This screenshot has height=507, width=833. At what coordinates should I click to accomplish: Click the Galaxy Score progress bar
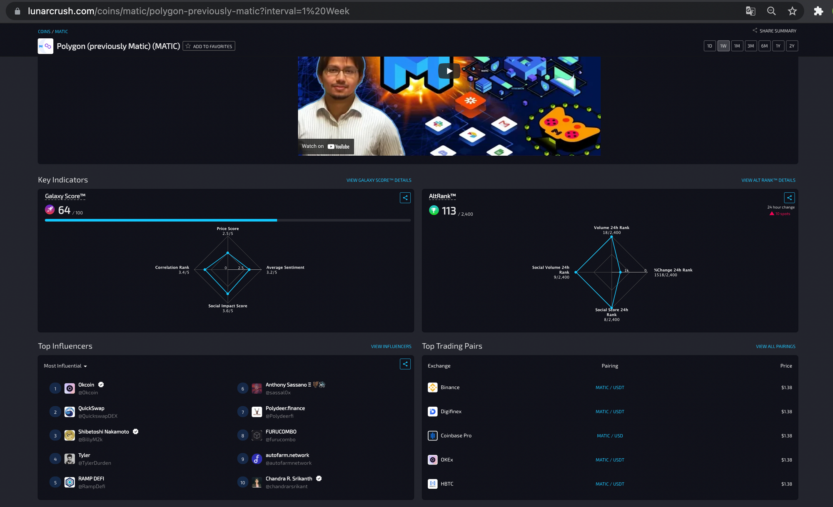click(228, 220)
